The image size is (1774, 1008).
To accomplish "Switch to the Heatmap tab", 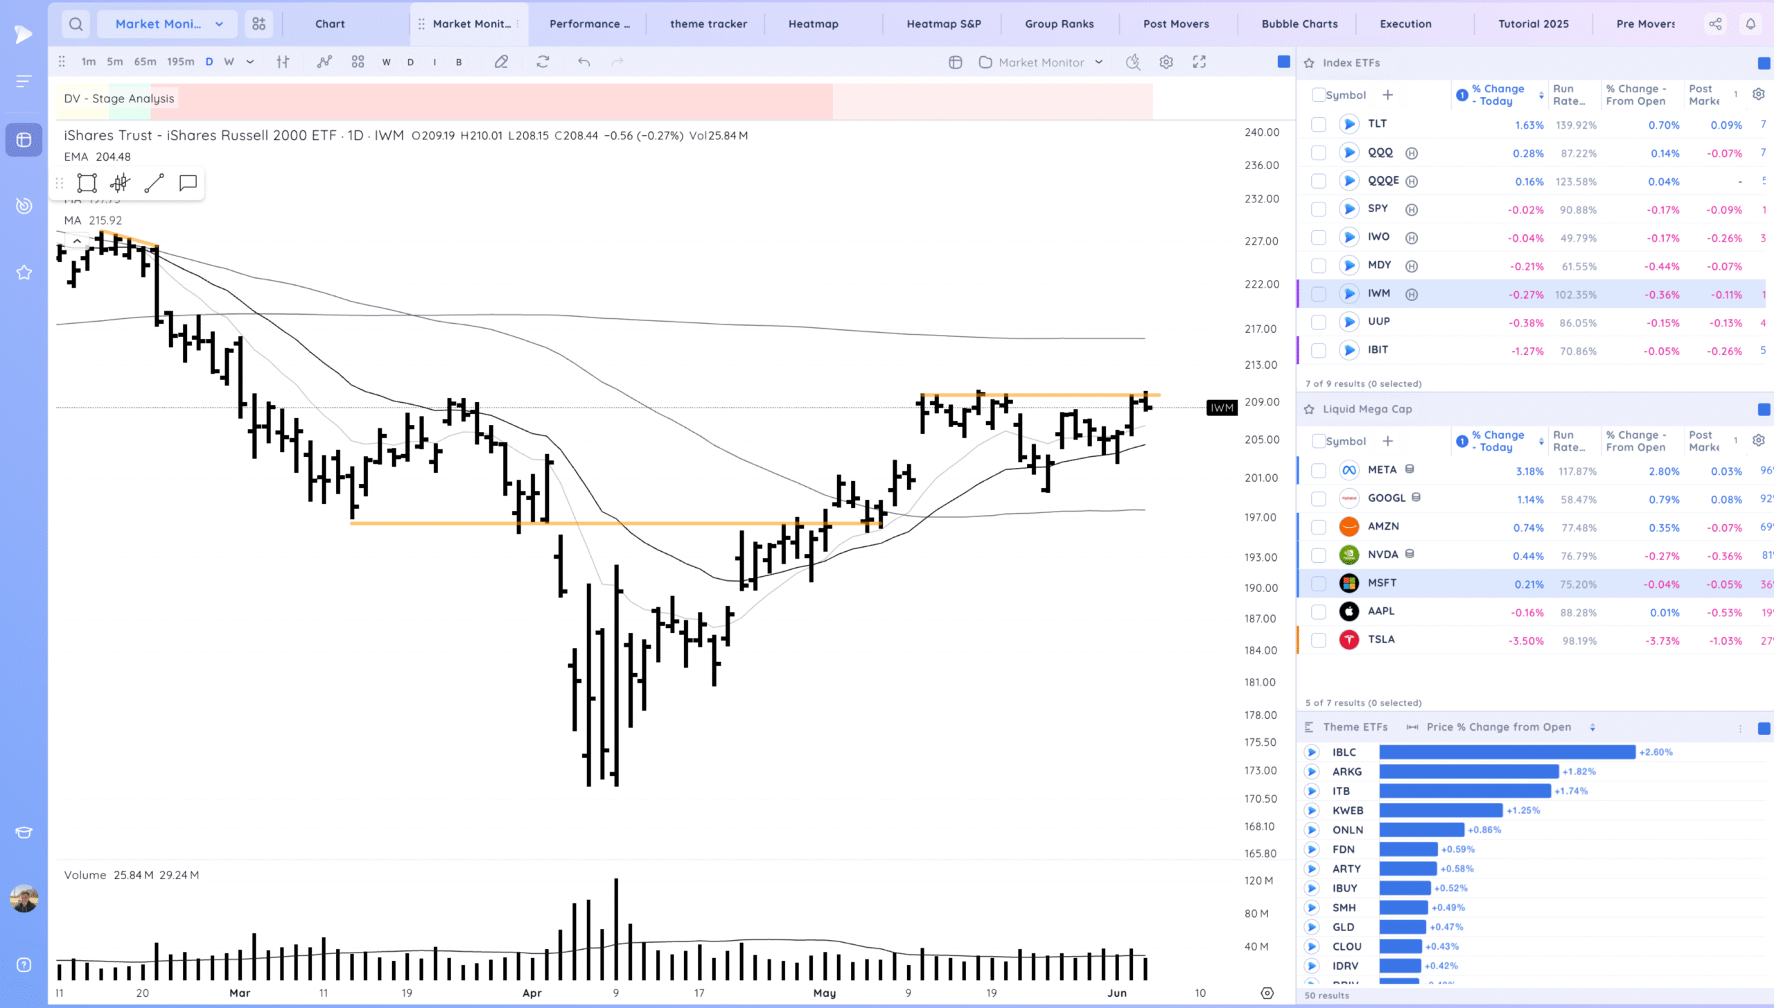I will [x=813, y=24].
